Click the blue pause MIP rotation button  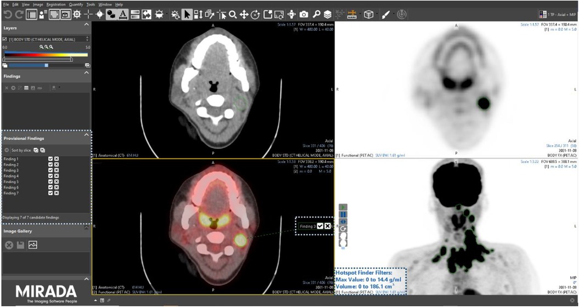point(343,214)
